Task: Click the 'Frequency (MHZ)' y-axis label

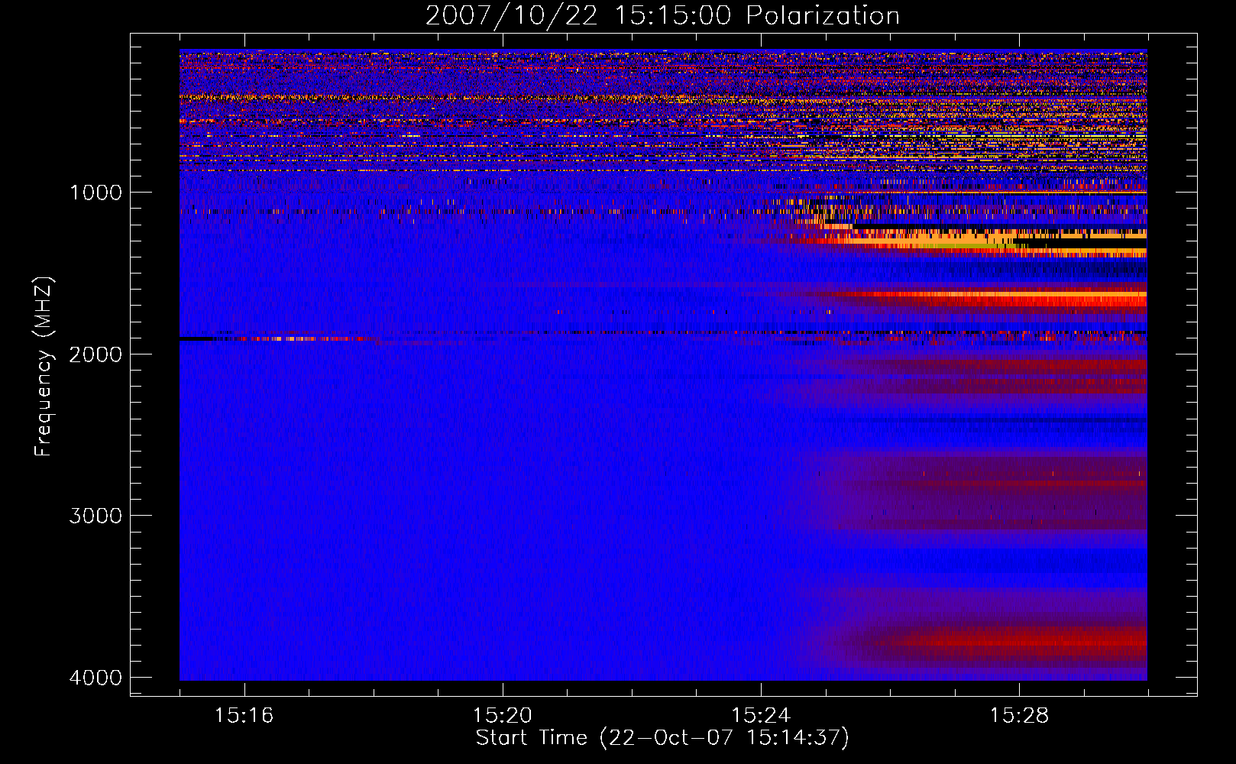Action: click(x=44, y=367)
